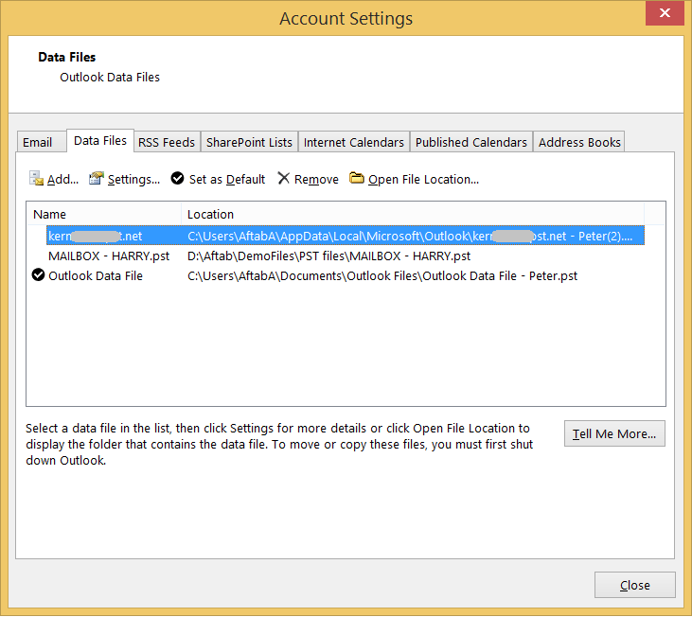Open the RSS Feeds tab
Viewport: 692px width, 617px height.
[x=167, y=142]
